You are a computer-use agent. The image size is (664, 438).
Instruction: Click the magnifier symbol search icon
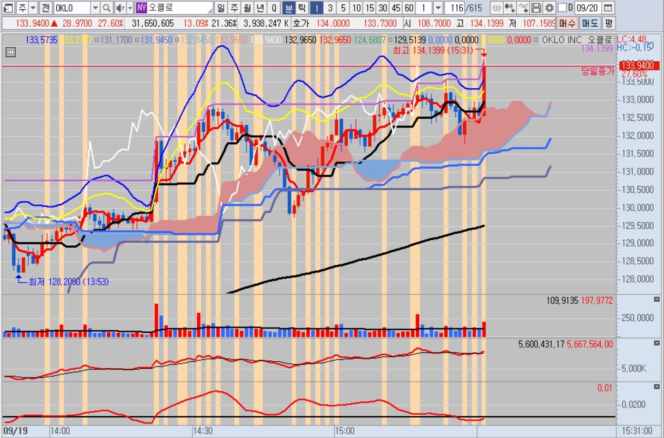coord(107,8)
